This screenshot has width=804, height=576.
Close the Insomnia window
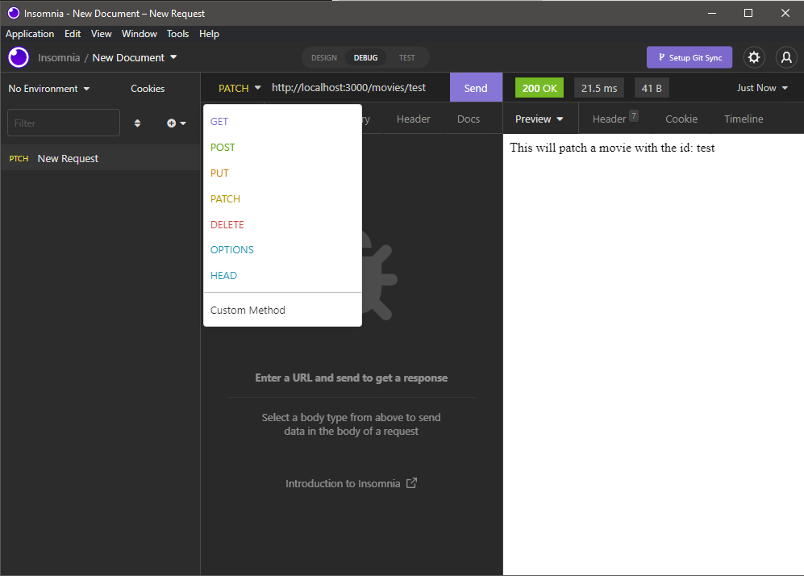pyautogui.click(x=785, y=14)
